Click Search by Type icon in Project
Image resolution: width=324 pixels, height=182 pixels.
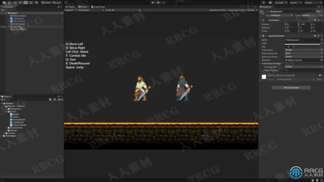[50, 99]
